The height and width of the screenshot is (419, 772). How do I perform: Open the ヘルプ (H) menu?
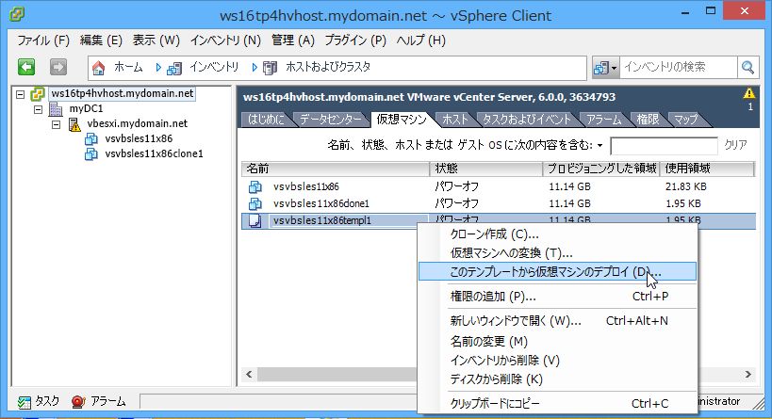point(421,40)
